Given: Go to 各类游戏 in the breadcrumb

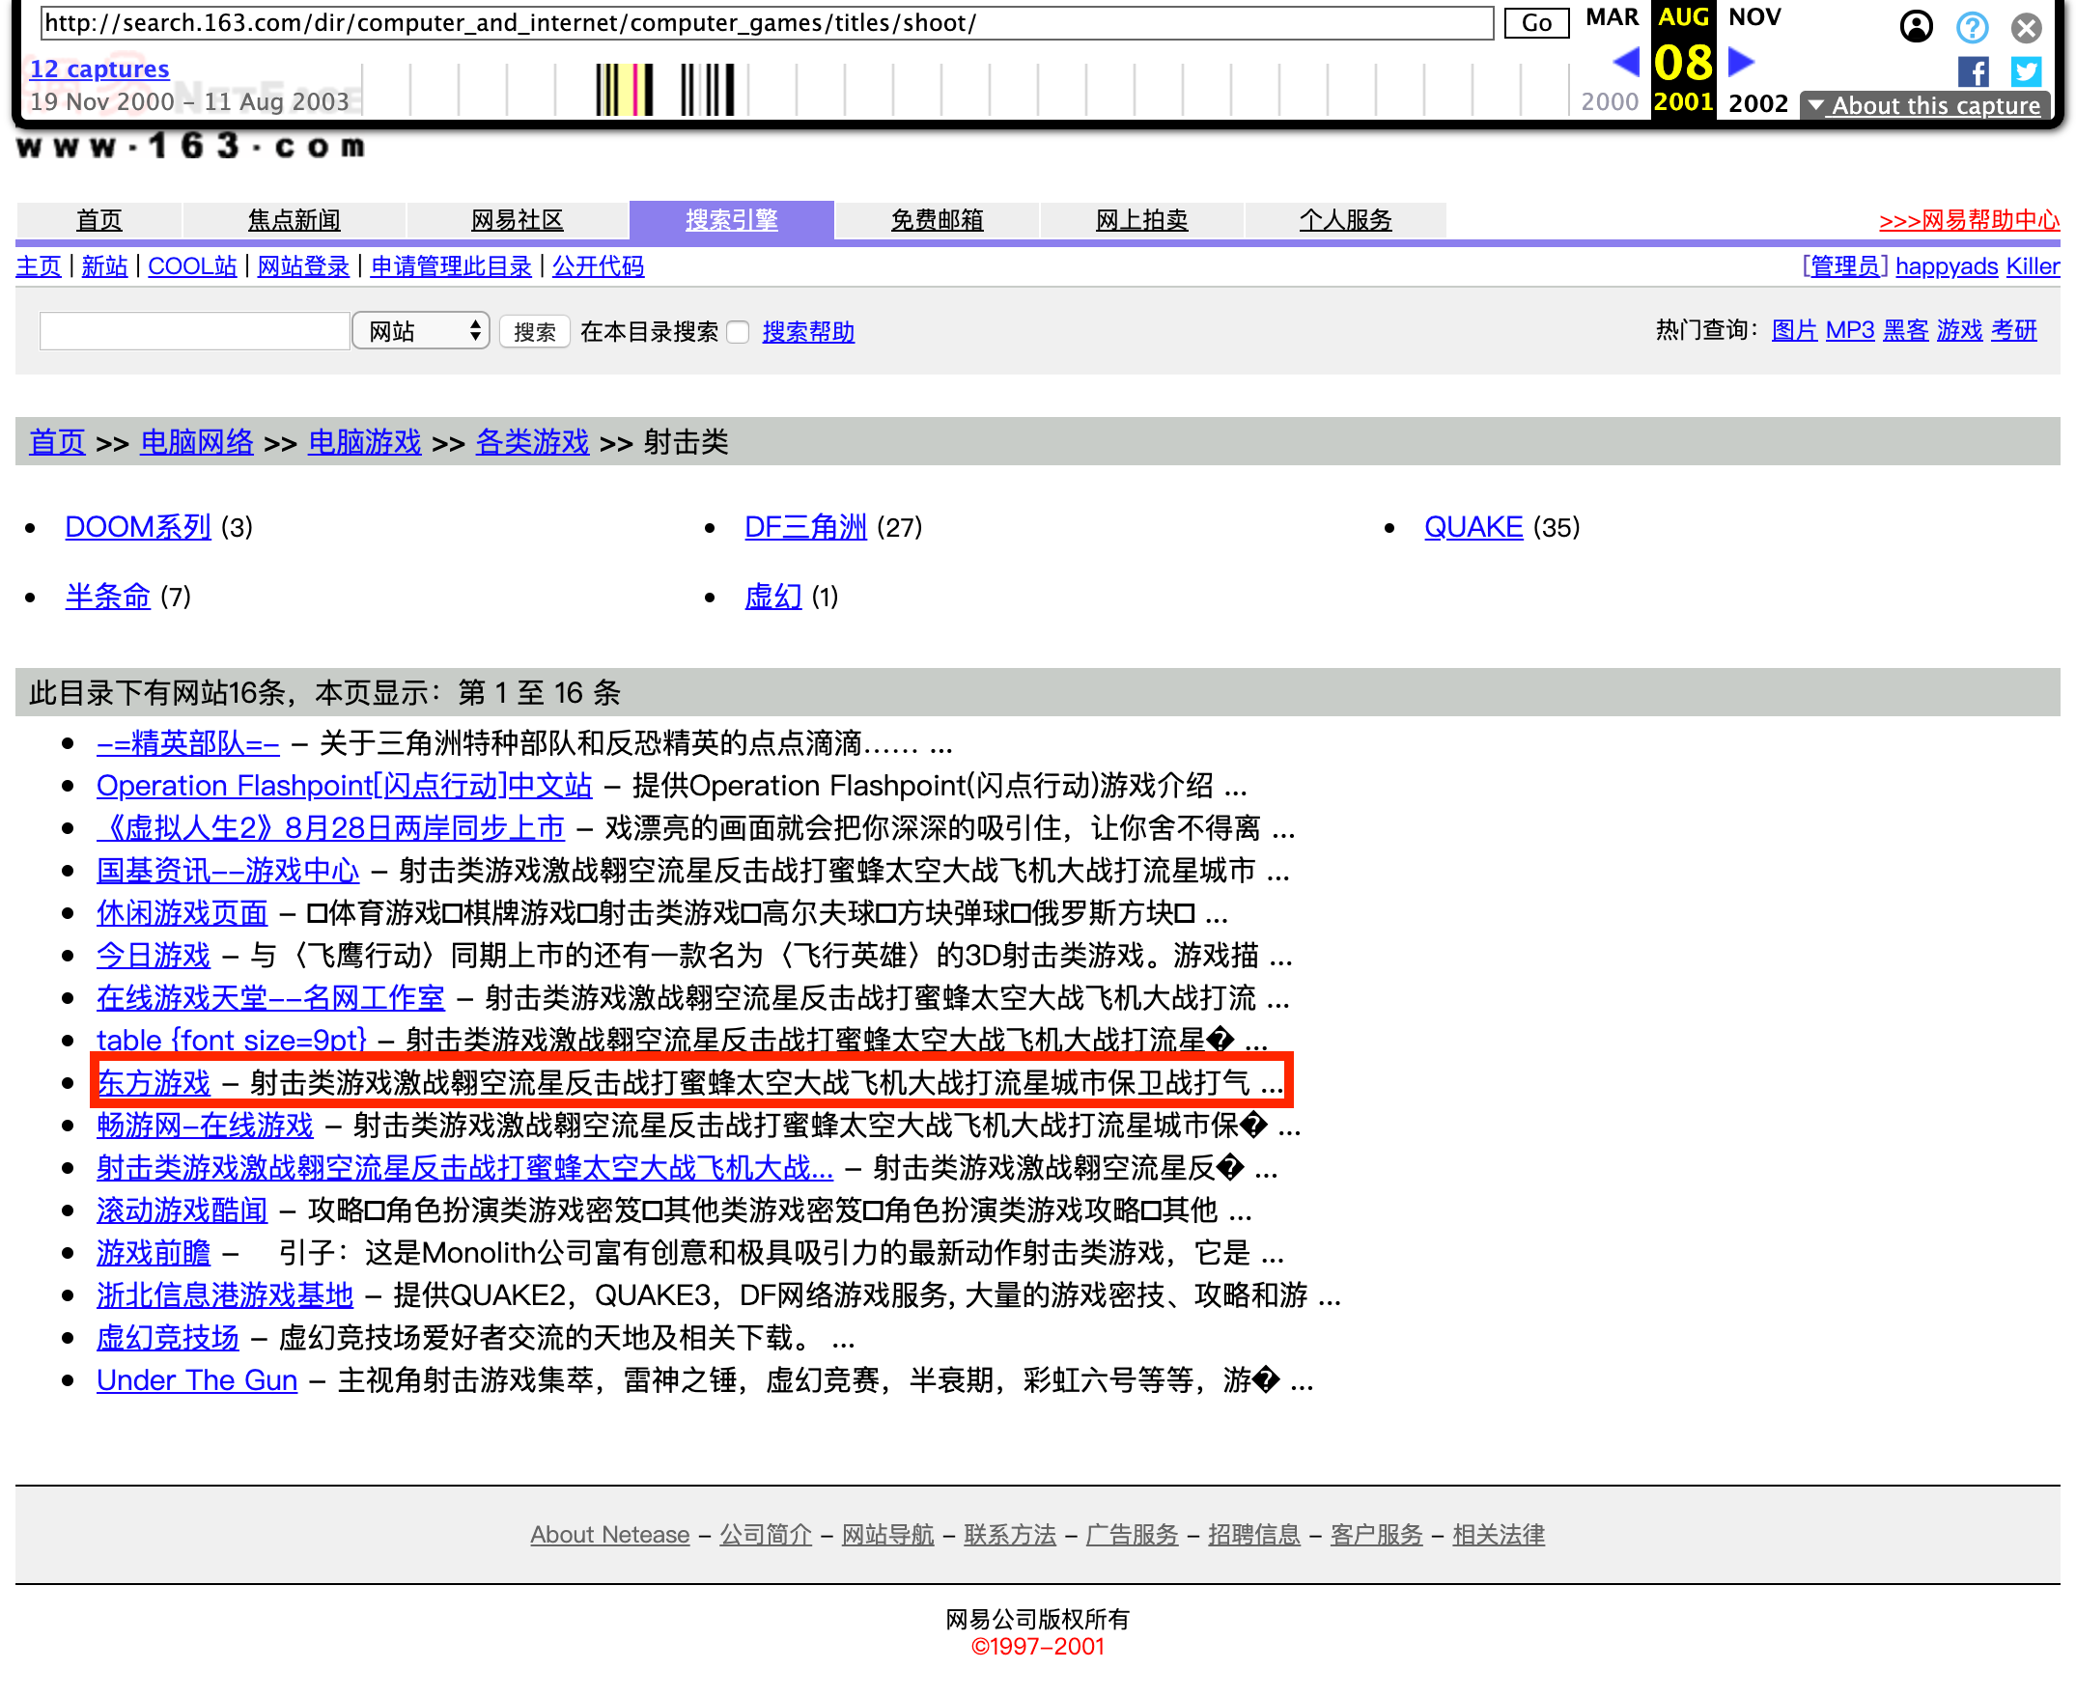Looking at the screenshot, I should pos(532,442).
